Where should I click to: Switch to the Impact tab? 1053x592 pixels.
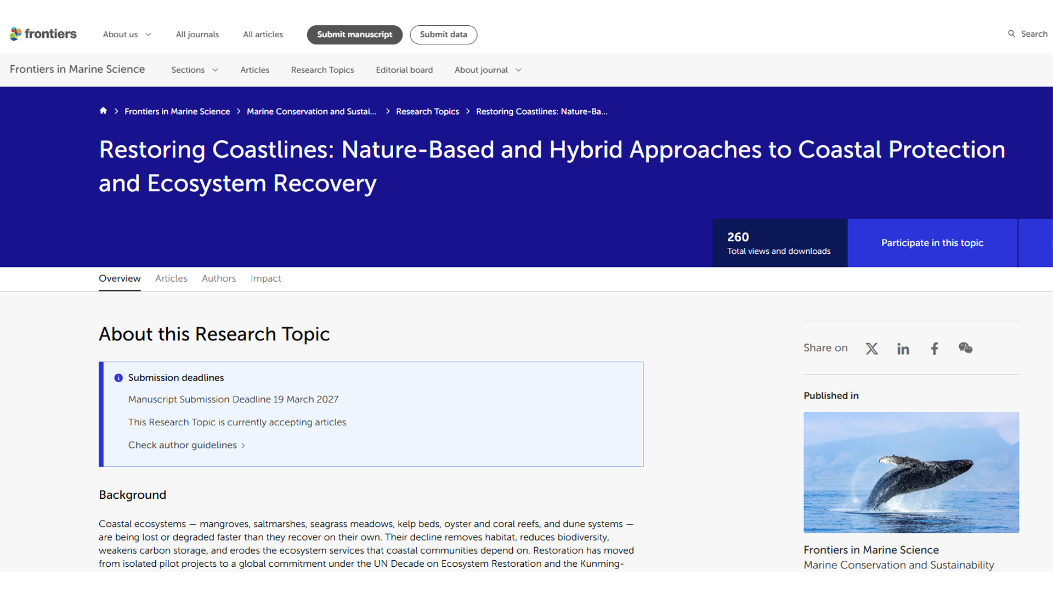tap(266, 278)
